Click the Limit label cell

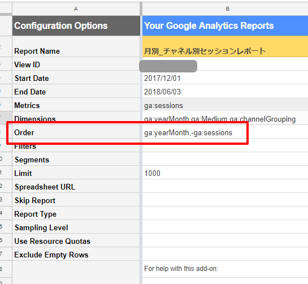(x=76, y=173)
